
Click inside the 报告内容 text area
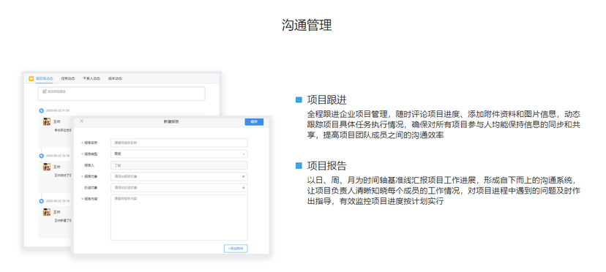click(x=179, y=217)
